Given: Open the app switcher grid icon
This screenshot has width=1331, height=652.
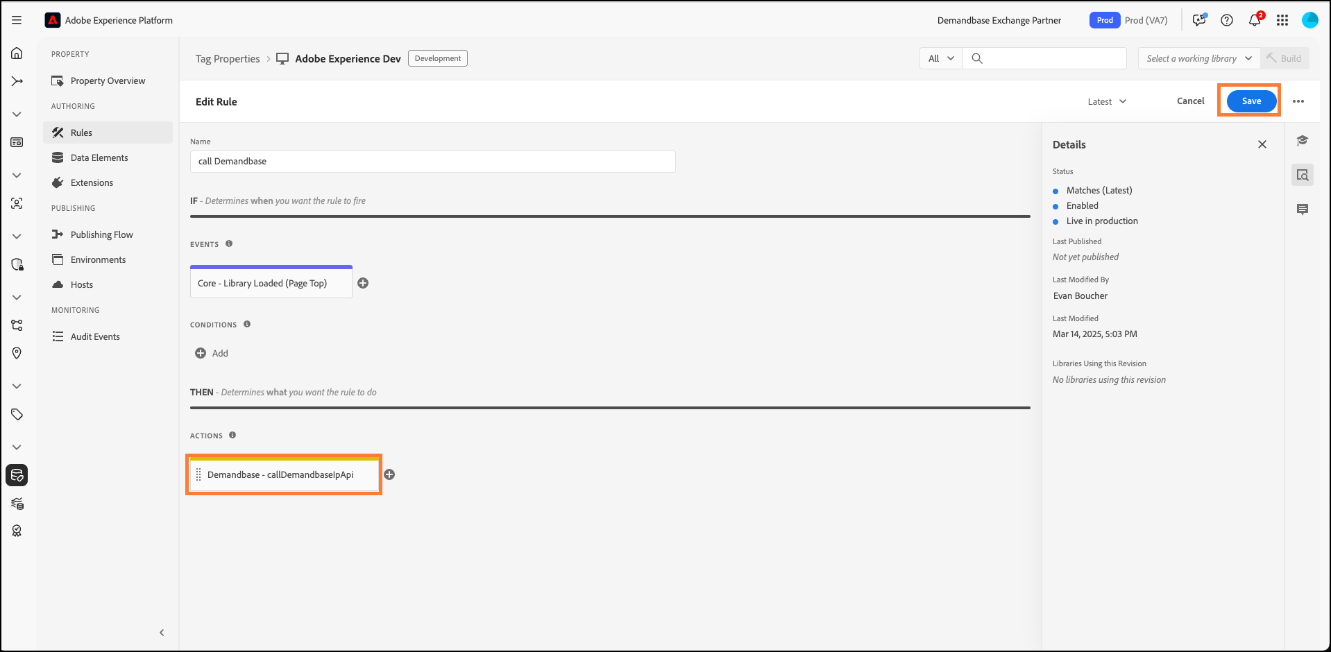Looking at the screenshot, I should pyautogui.click(x=1282, y=20).
